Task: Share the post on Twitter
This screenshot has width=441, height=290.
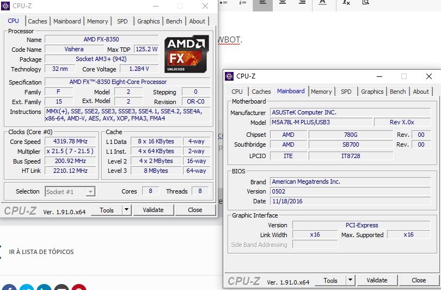Action: (x=27, y=287)
